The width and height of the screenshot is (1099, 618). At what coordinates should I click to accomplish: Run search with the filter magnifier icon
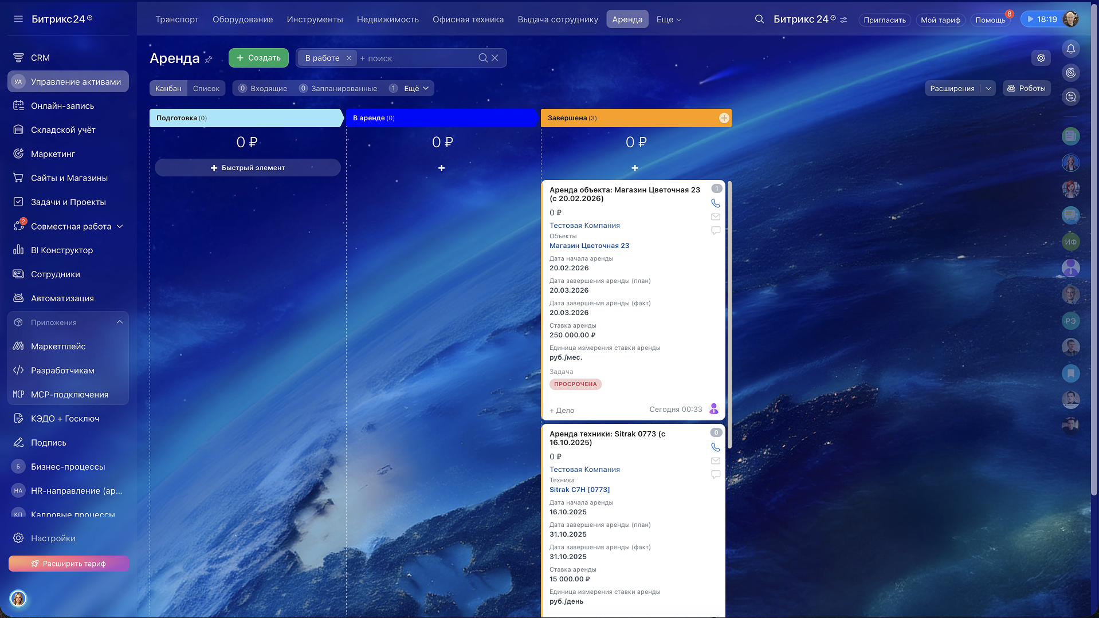pos(483,58)
